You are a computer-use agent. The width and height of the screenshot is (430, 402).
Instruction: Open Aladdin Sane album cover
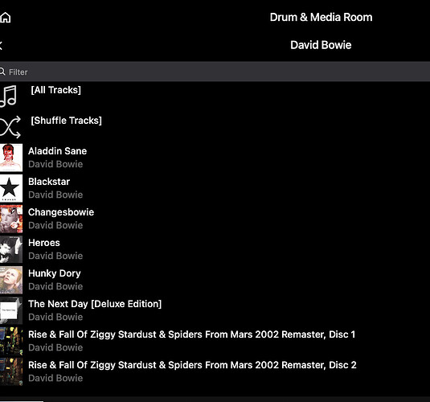click(11, 158)
